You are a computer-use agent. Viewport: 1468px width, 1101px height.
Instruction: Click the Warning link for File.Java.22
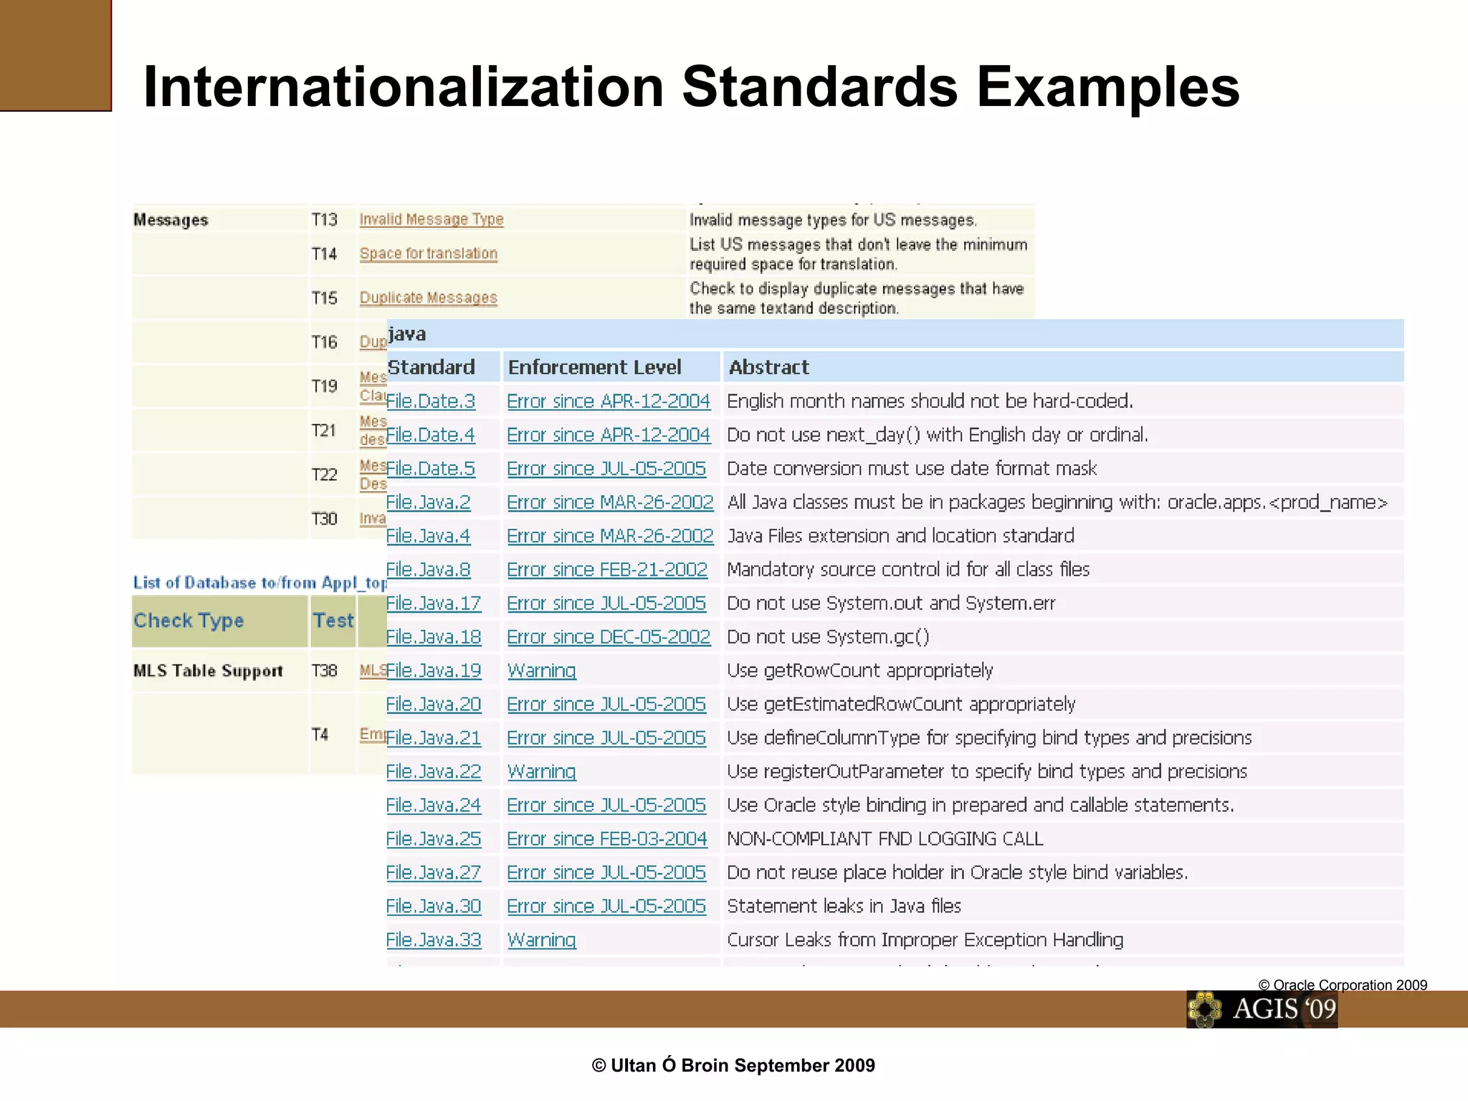(x=542, y=771)
